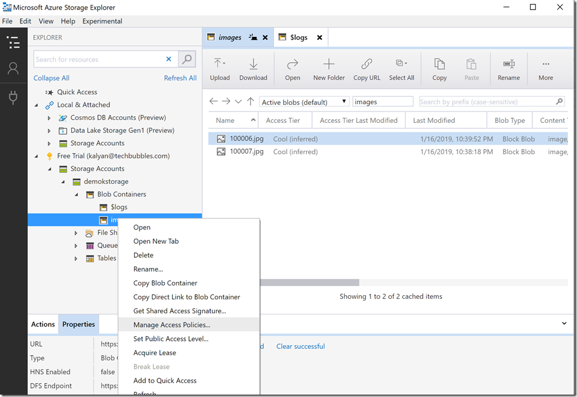
Task: Open the More toolbar options
Action: (x=546, y=69)
